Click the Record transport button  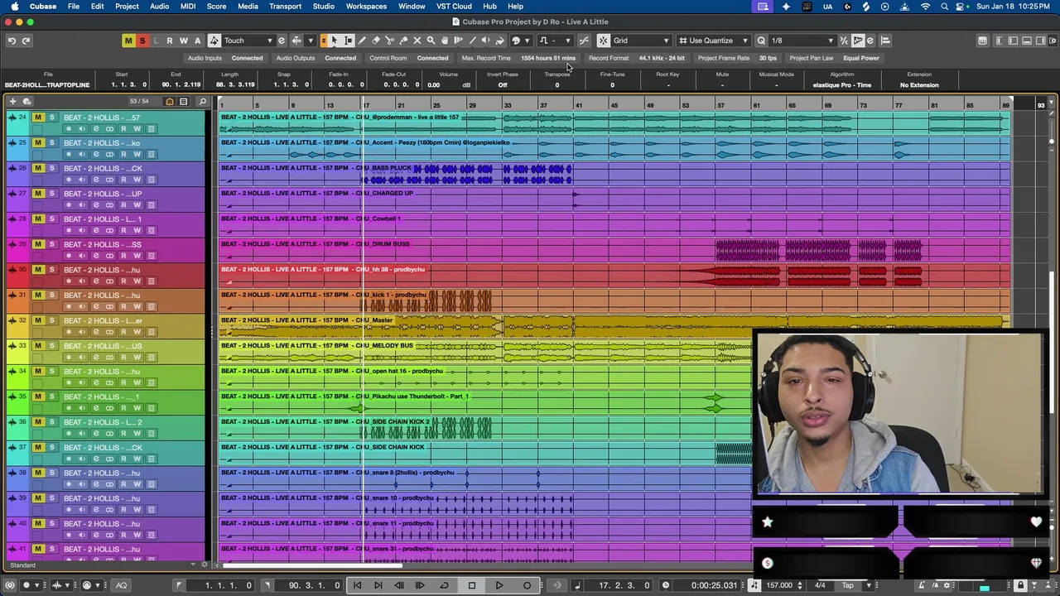[527, 585]
